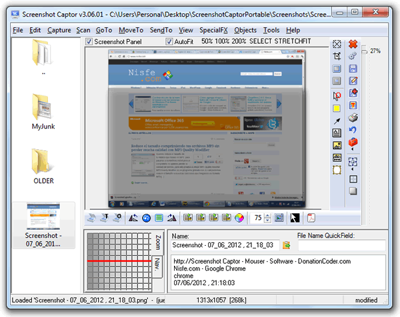This screenshot has width=400, height=317.
Task: Click the gold frame border effect icon
Action: click(x=337, y=170)
